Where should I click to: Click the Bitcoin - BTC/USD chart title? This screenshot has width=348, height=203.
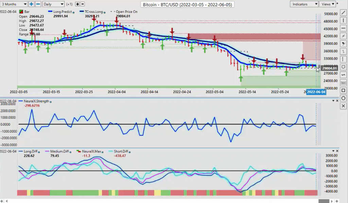187,4
